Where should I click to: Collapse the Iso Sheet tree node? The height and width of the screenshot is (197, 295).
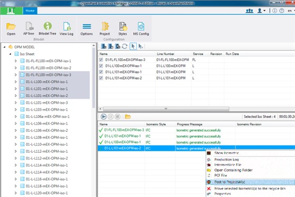tap(11, 54)
